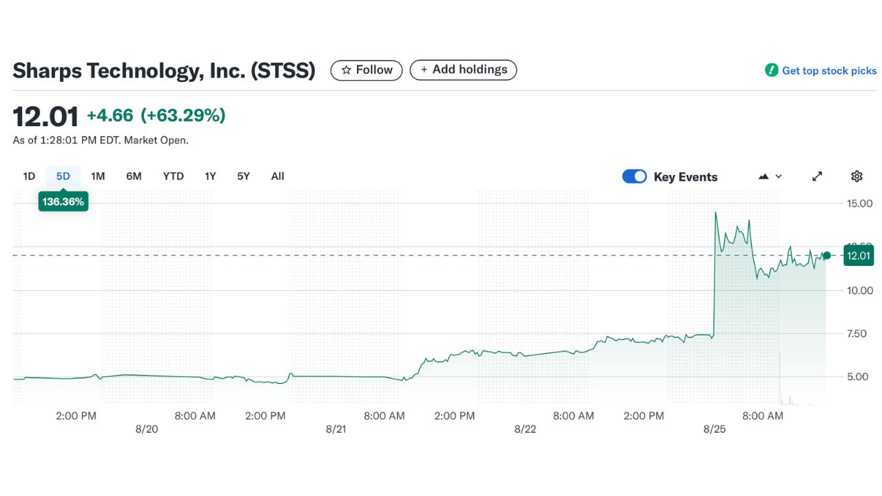The width and height of the screenshot is (882, 496).
Task: Click the 8/22 date label
Action: point(525,428)
